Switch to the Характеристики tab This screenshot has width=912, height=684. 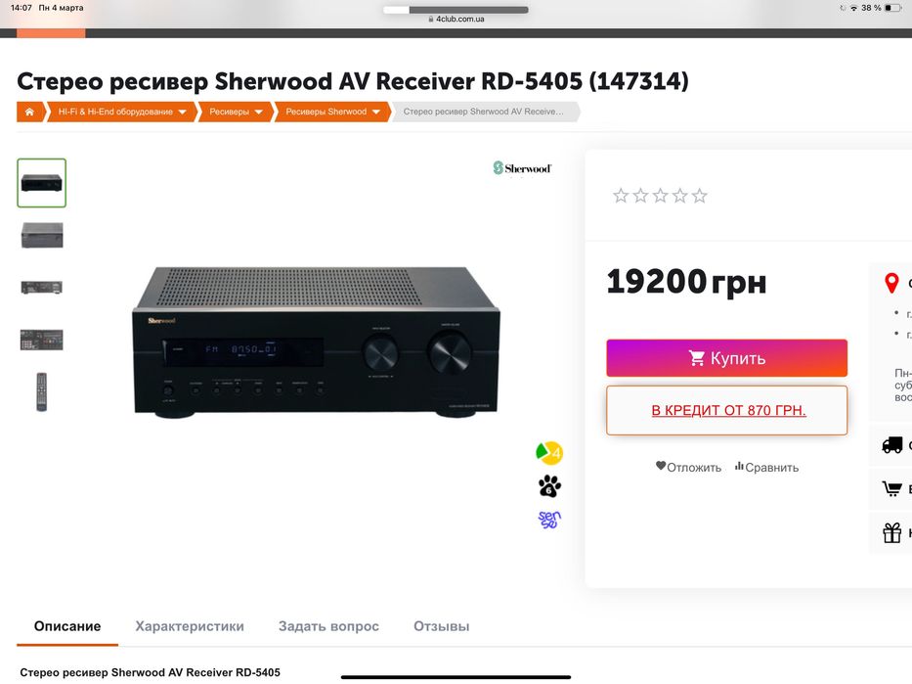[x=190, y=626]
